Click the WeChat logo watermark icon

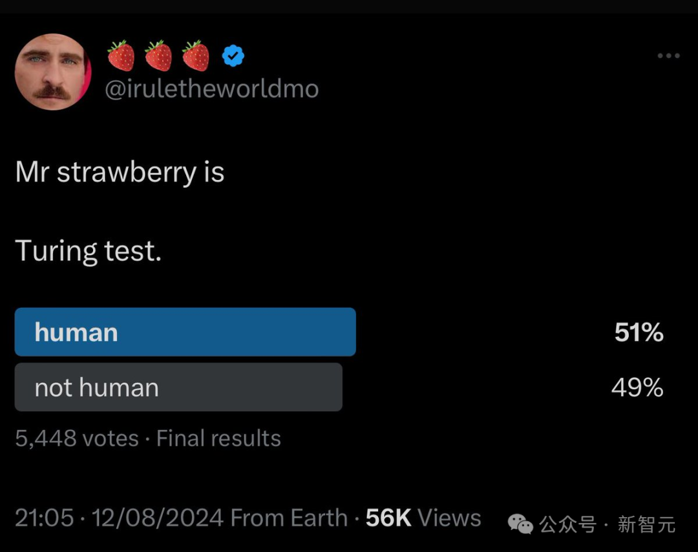[x=520, y=524]
